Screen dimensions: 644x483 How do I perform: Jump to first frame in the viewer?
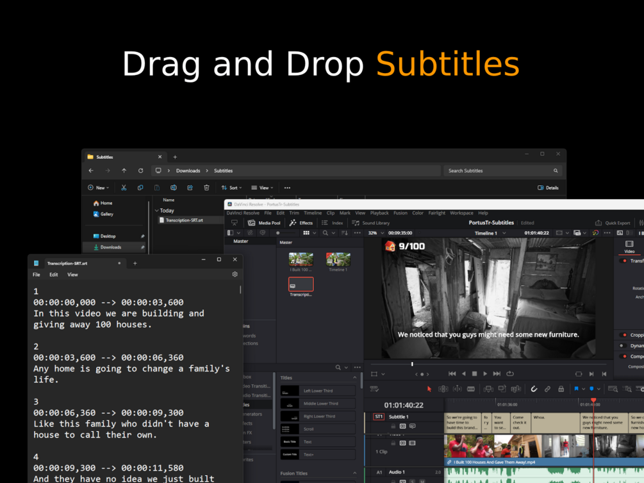pos(452,373)
